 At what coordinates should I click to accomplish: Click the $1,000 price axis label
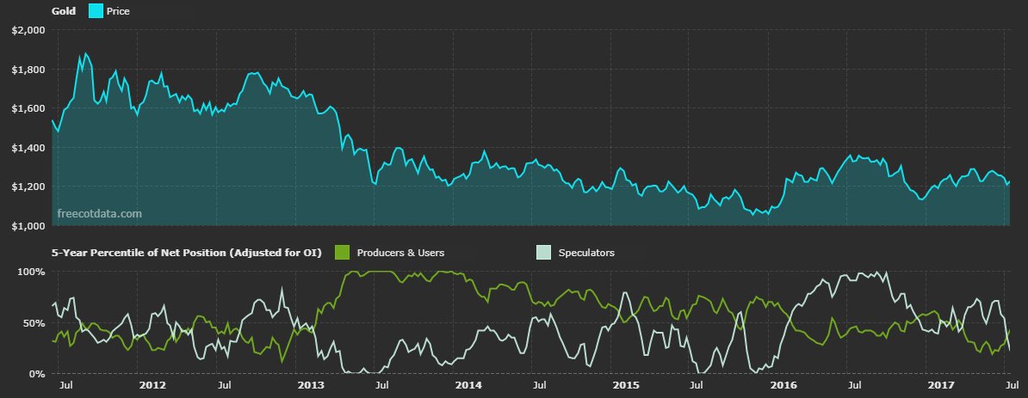coord(28,226)
